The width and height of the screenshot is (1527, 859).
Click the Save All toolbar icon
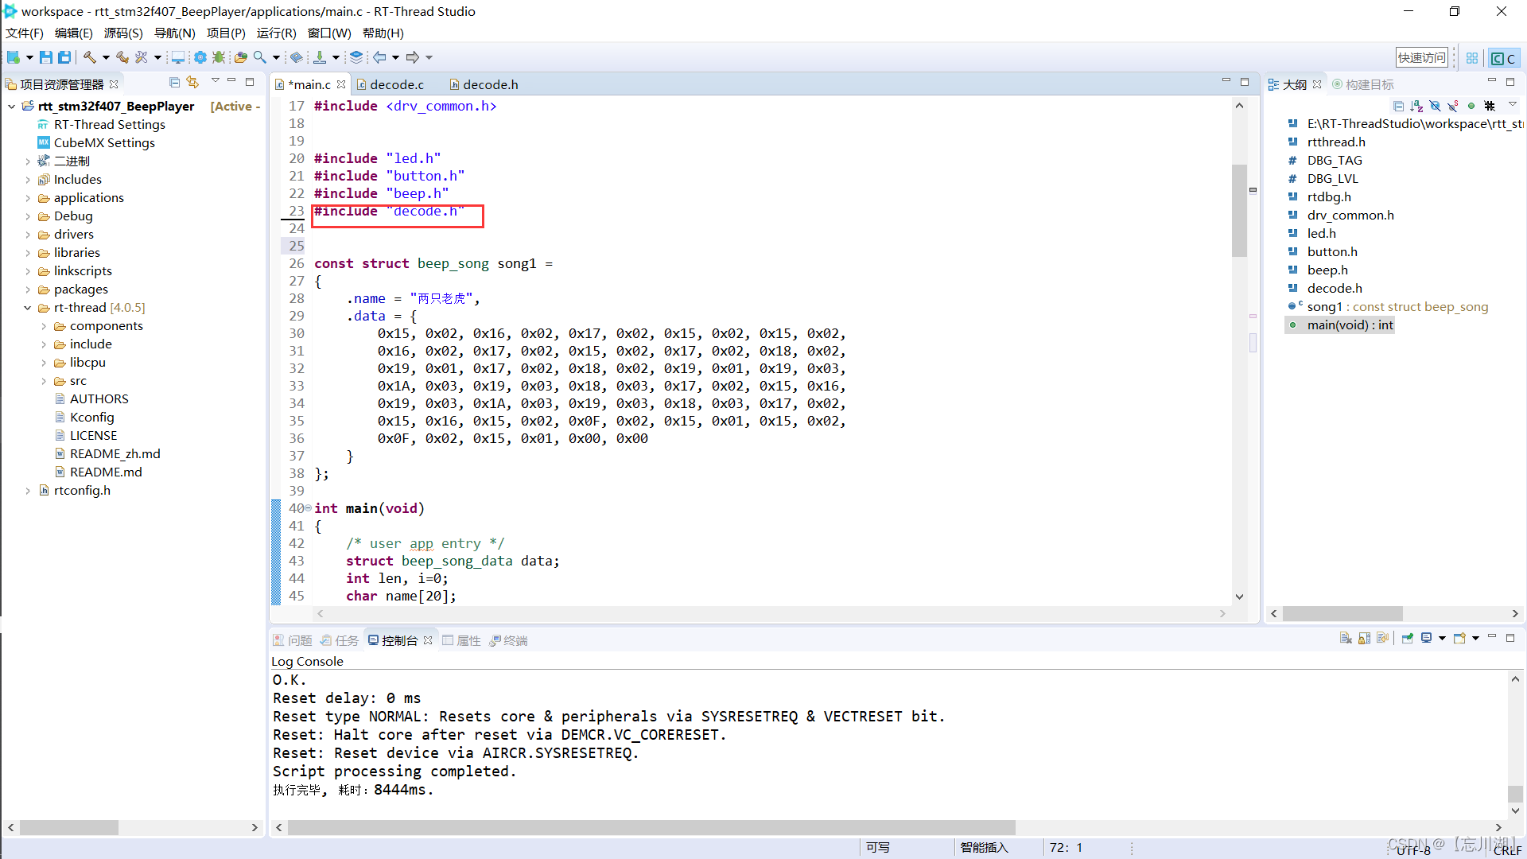point(64,56)
